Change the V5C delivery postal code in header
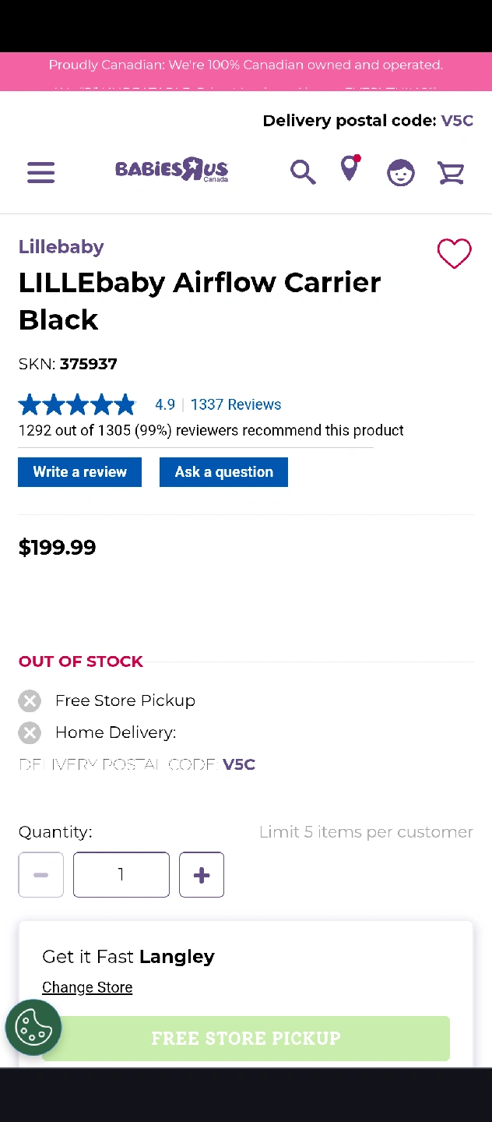Viewport: 492px width, 1122px height. pyautogui.click(x=457, y=121)
